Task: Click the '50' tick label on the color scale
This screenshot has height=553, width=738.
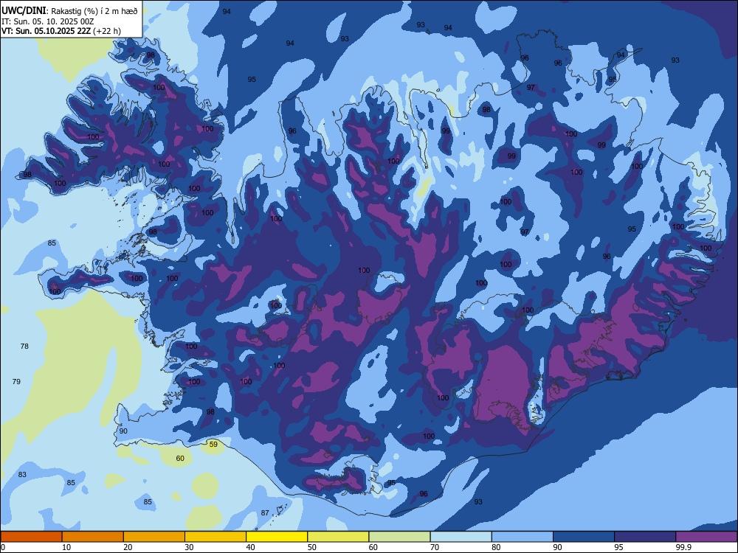Action: [x=312, y=547]
